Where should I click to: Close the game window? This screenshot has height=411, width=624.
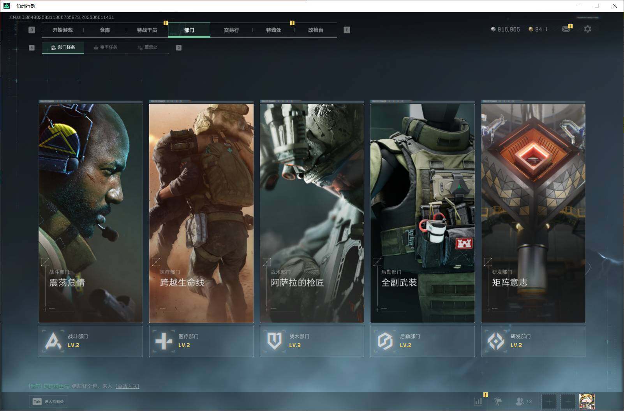coord(615,6)
